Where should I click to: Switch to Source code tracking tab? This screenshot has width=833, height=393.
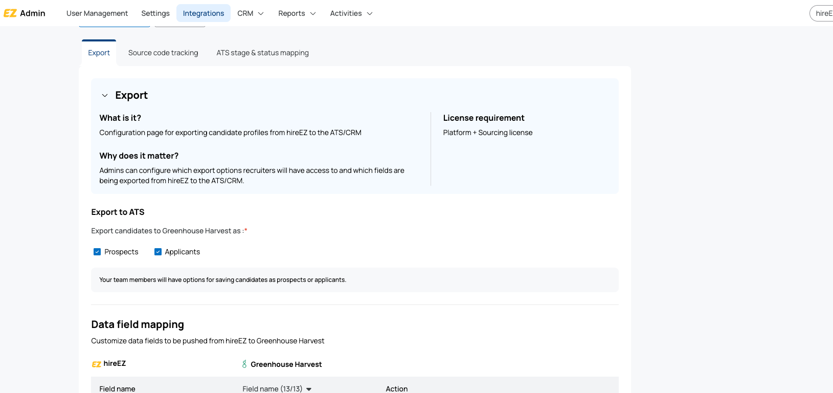[x=163, y=53]
